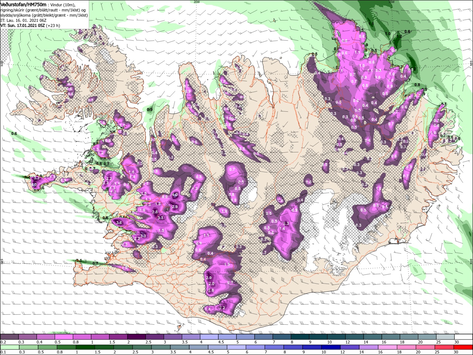
Task: Click the '(+23 h)' forecast offset text
Action: (x=53, y=26)
